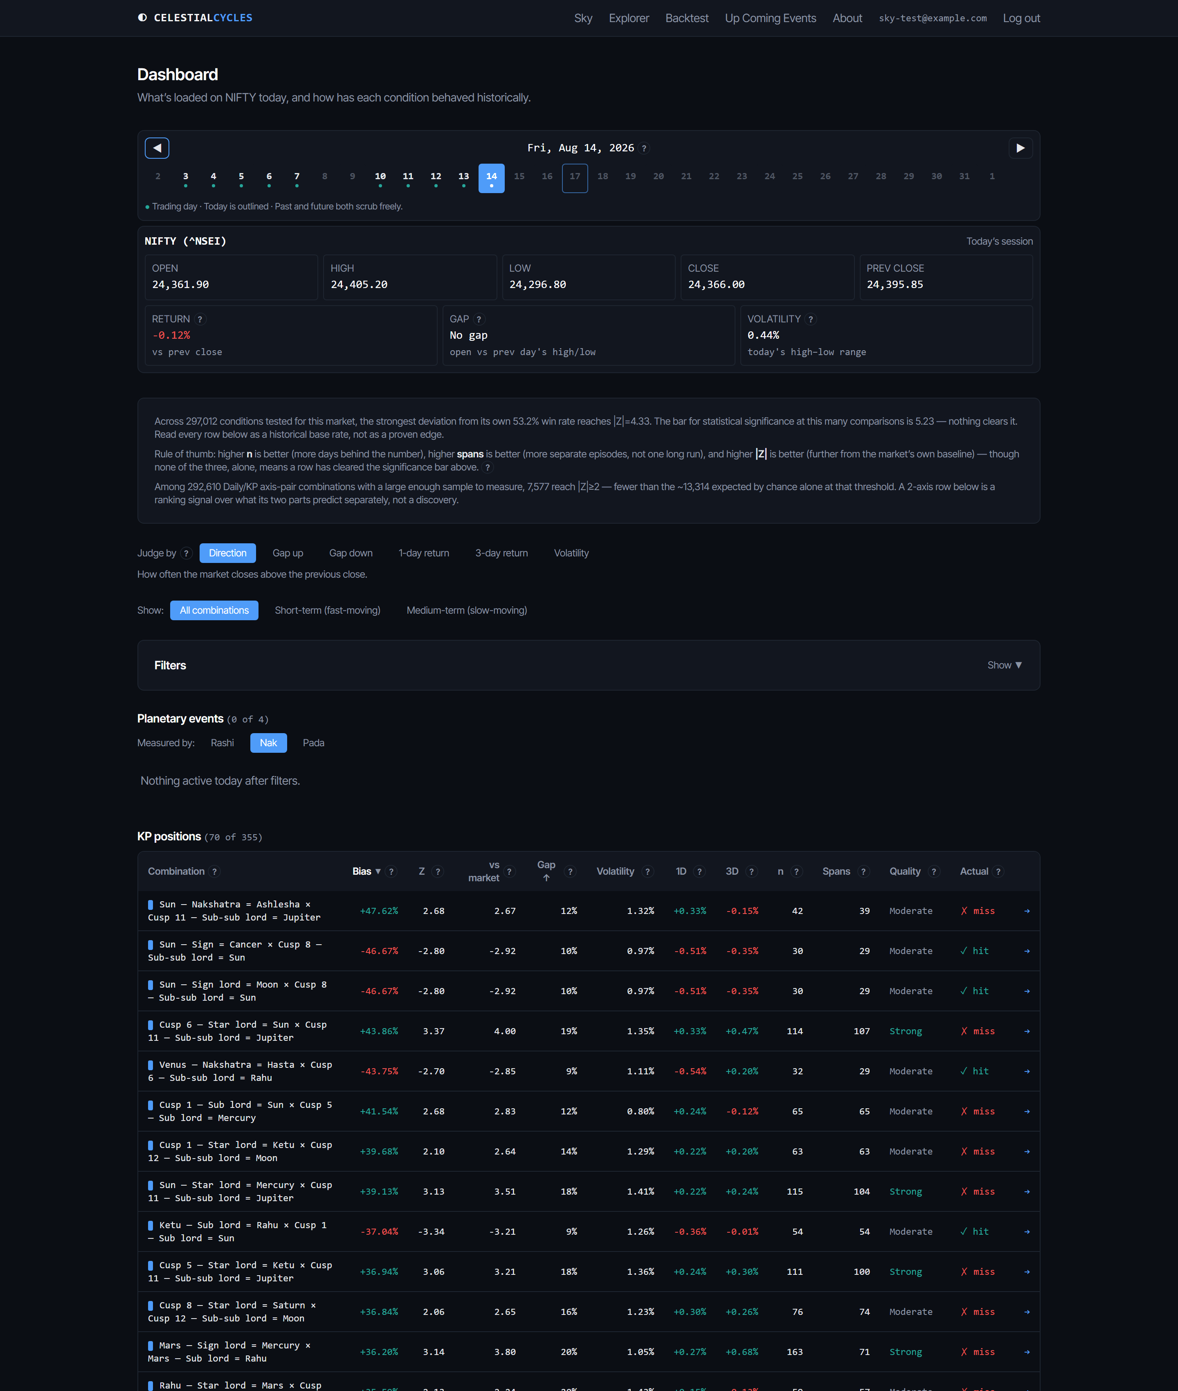Viewport: 1178px width, 1391px height.
Task: Open help icon beside date
Action: [x=644, y=148]
